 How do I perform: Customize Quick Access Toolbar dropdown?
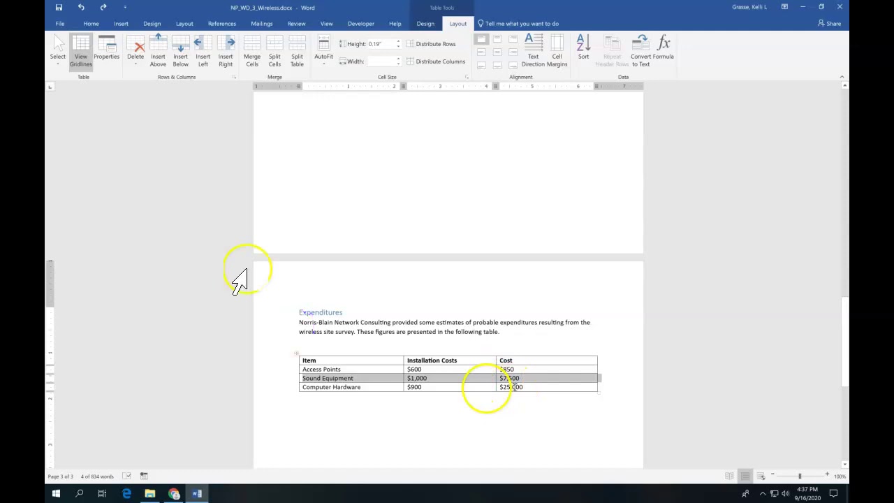pyautogui.click(x=125, y=7)
